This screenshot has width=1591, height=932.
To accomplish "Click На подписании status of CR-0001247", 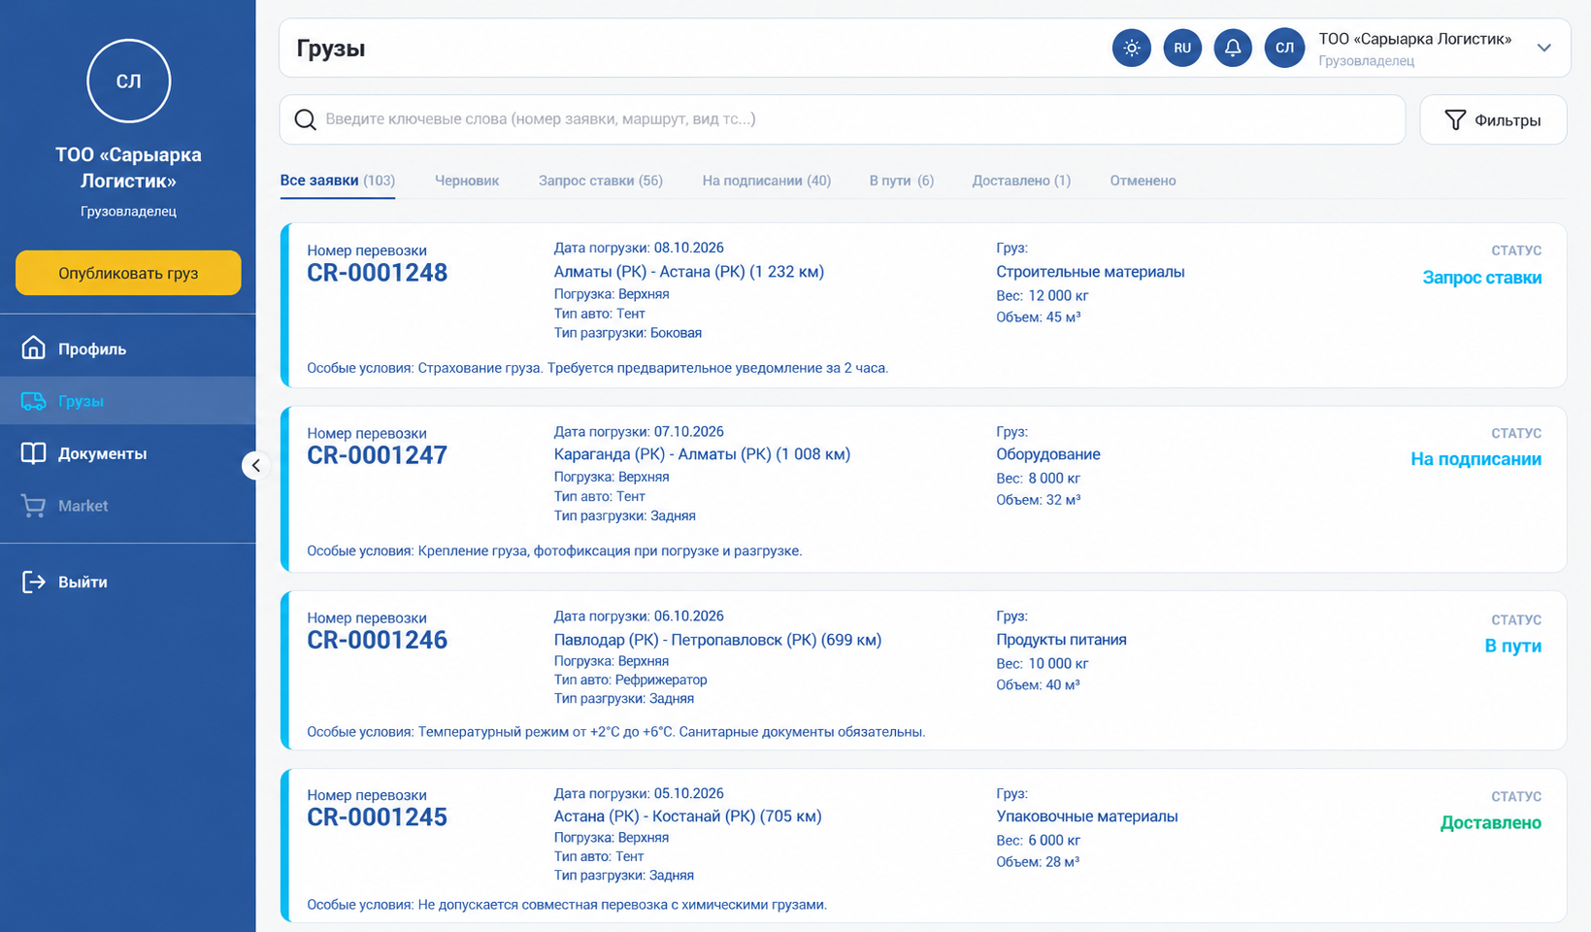I will point(1475,459).
